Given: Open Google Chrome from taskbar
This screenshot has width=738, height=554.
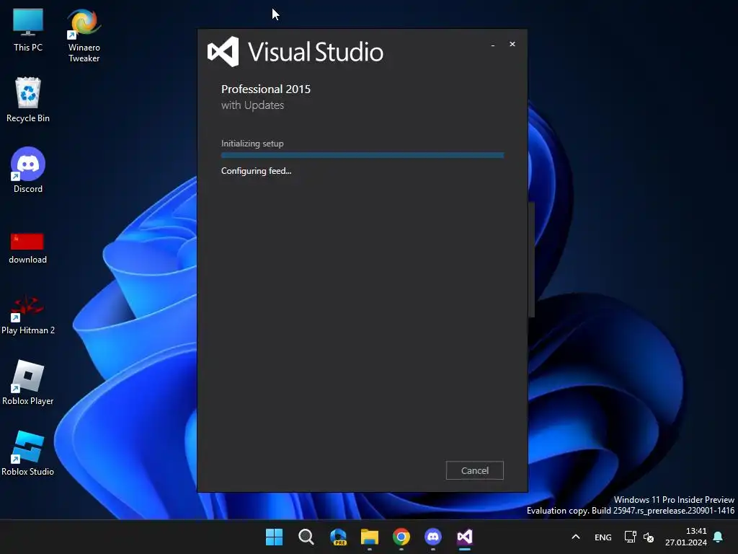Looking at the screenshot, I should tap(401, 537).
